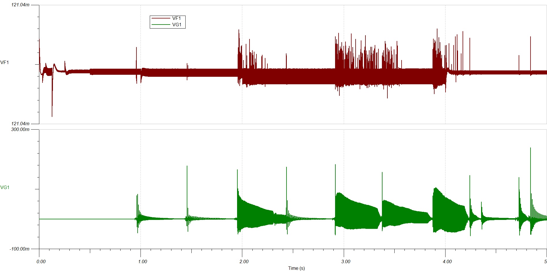Select the upper 121.04m VF1 axis limit label
Viewport: 547px width, 271px height.
click(20, 5)
